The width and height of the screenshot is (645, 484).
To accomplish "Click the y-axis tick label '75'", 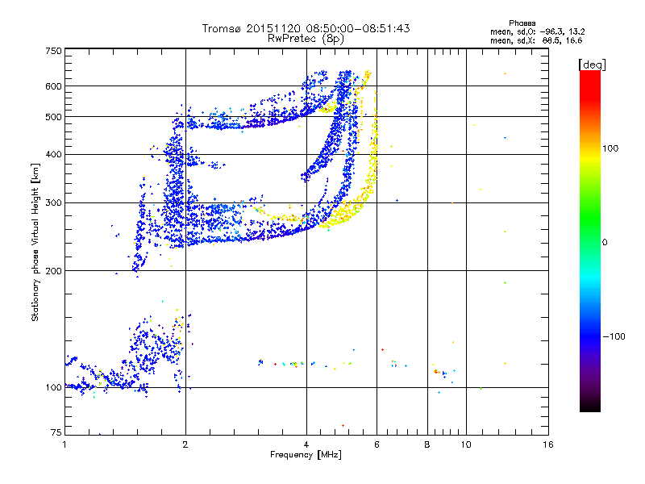I will 56,432.
